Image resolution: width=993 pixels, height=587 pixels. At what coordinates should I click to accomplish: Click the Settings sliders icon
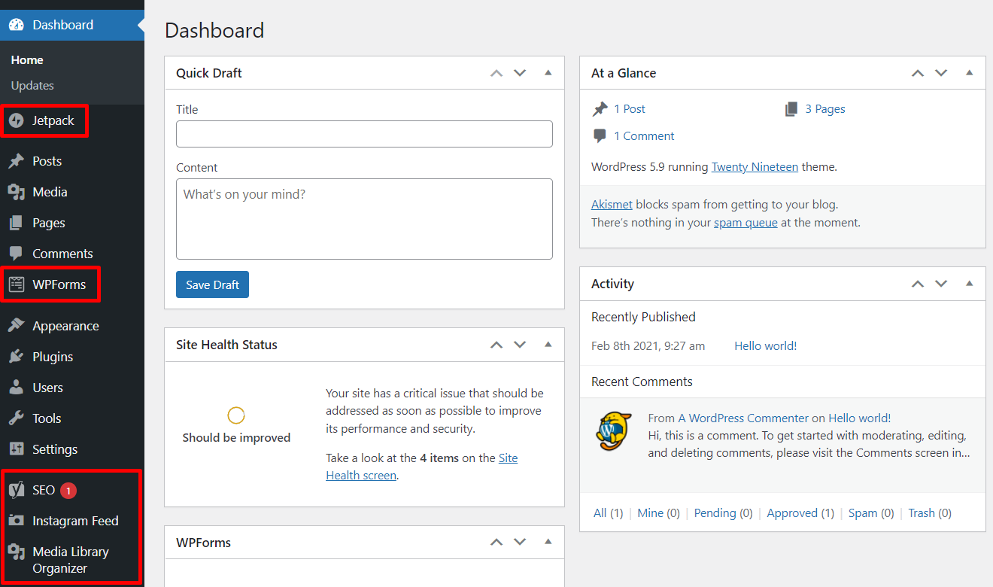pos(17,449)
